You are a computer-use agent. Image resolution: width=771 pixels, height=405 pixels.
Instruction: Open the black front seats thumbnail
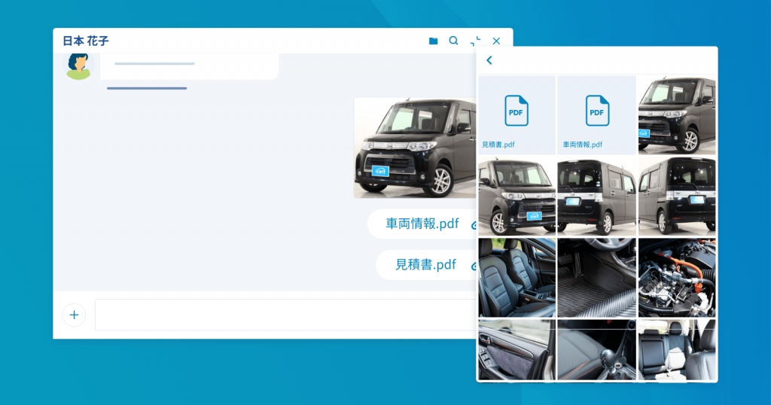[x=517, y=278]
